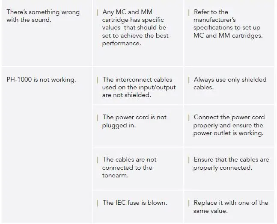
Task: Click "The IEC fuse is blown" text
Action: [134, 203]
